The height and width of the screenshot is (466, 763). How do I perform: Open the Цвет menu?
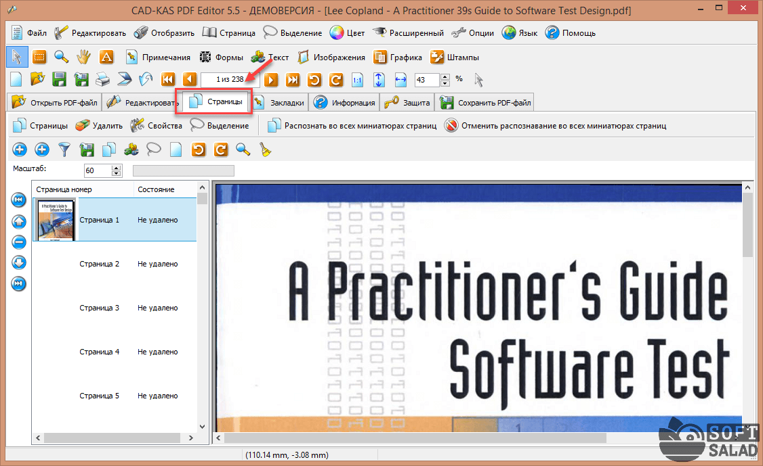(x=347, y=32)
